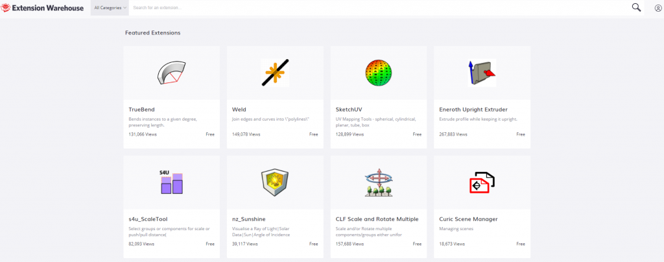The image size is (664, 262).
Task: Click the Free label on the Weld card
Action: pyautogui.click(x=313, y=134)
